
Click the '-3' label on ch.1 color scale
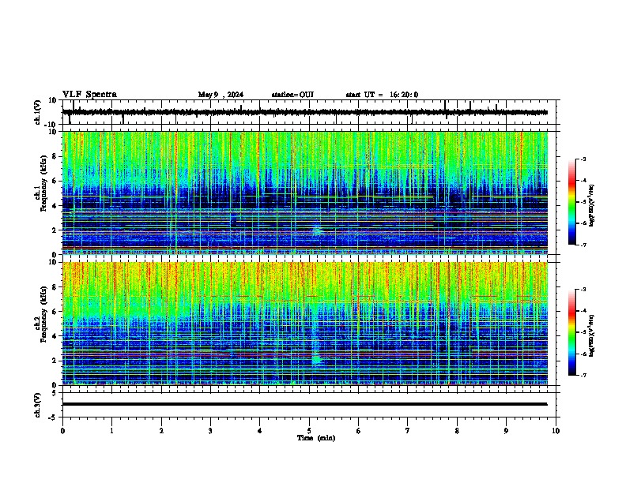tap(583, 159)
